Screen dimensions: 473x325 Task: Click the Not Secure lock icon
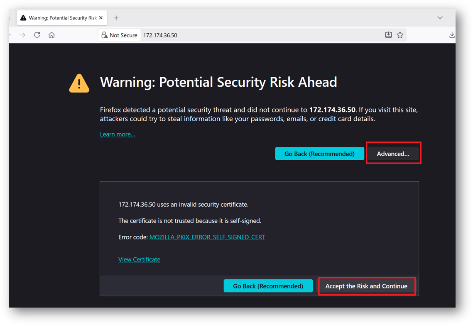105,35
